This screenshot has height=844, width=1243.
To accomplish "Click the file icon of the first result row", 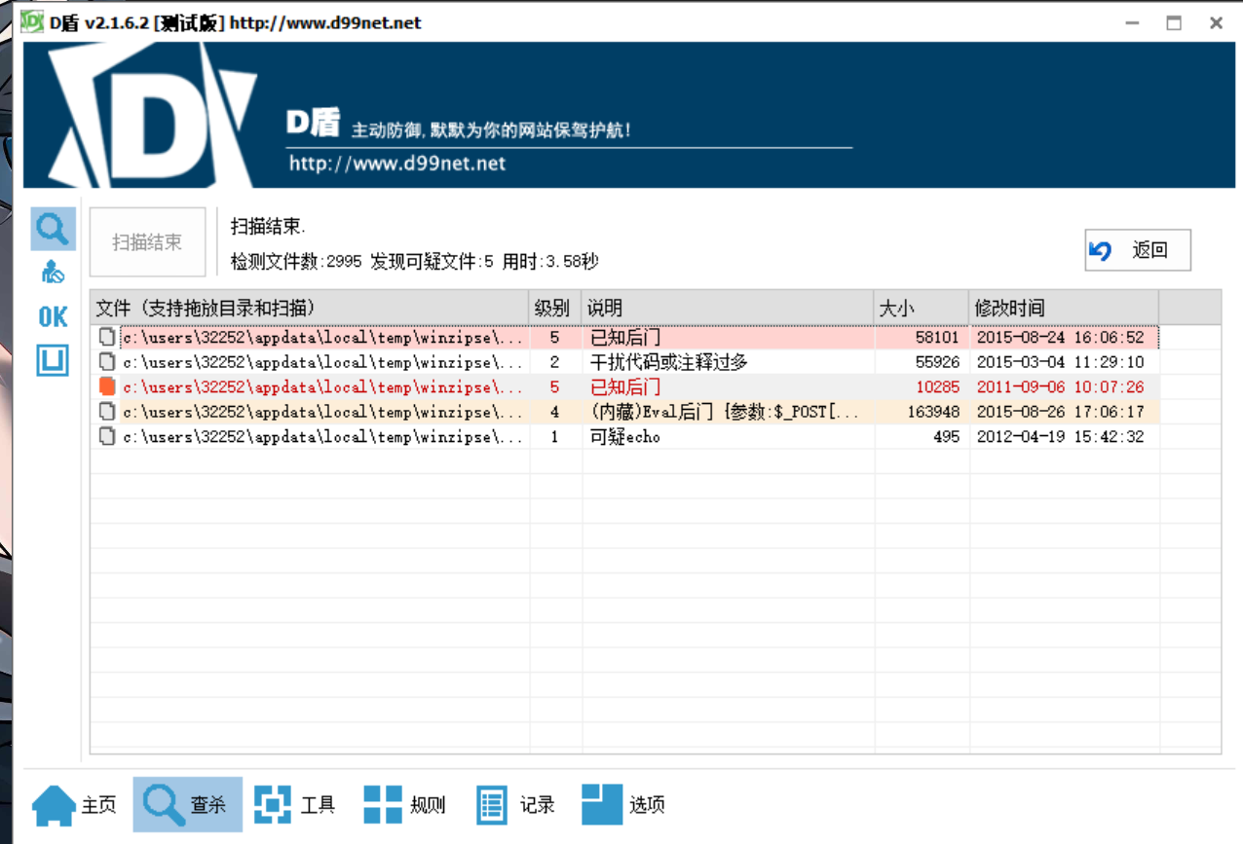I will coord(107,337).
